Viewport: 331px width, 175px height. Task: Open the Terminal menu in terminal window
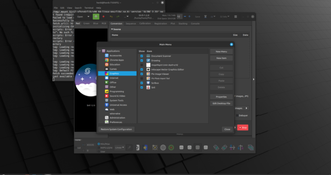tap(89, 8)
